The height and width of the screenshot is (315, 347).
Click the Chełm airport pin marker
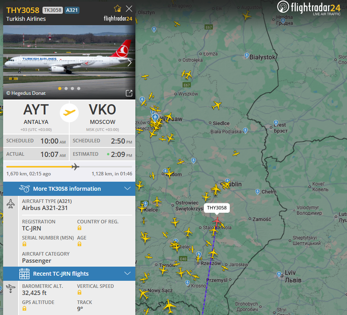click(257, 192)
